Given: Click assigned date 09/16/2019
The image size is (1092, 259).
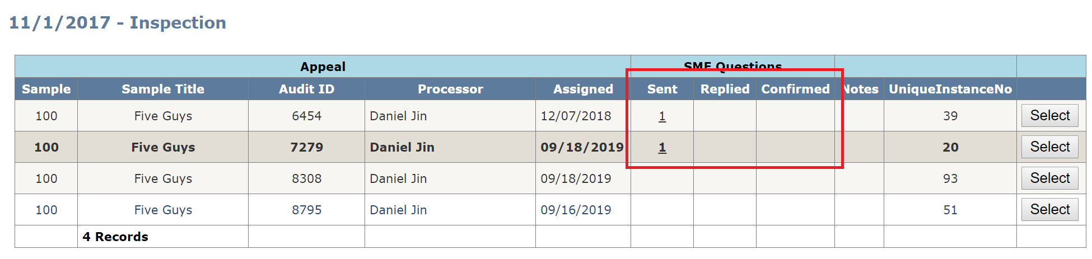Looking at the screenshot, I should pos(576,210).
